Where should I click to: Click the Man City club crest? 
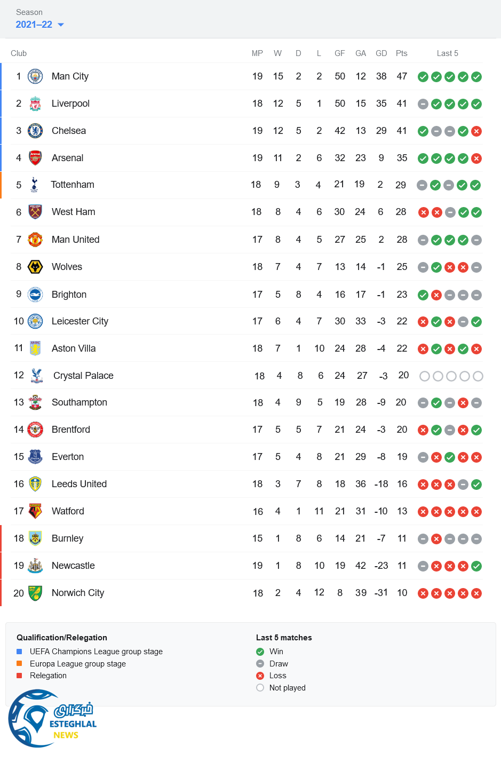35,76
